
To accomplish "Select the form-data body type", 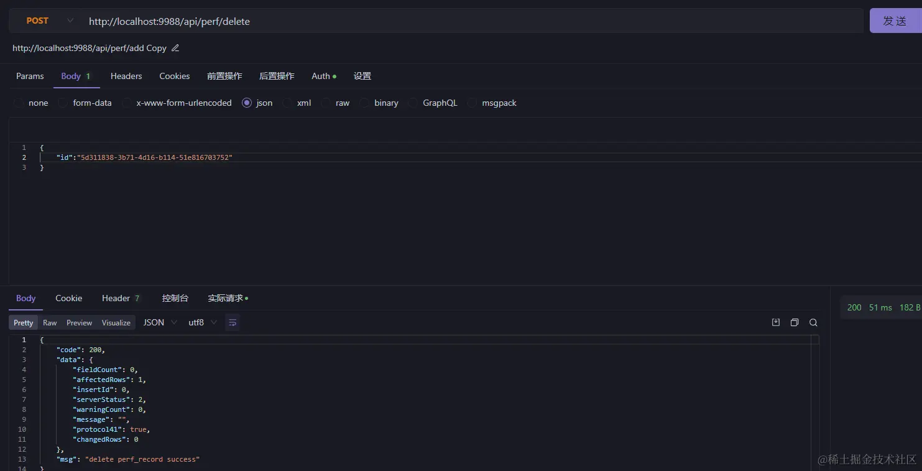I will pos(85,103).
